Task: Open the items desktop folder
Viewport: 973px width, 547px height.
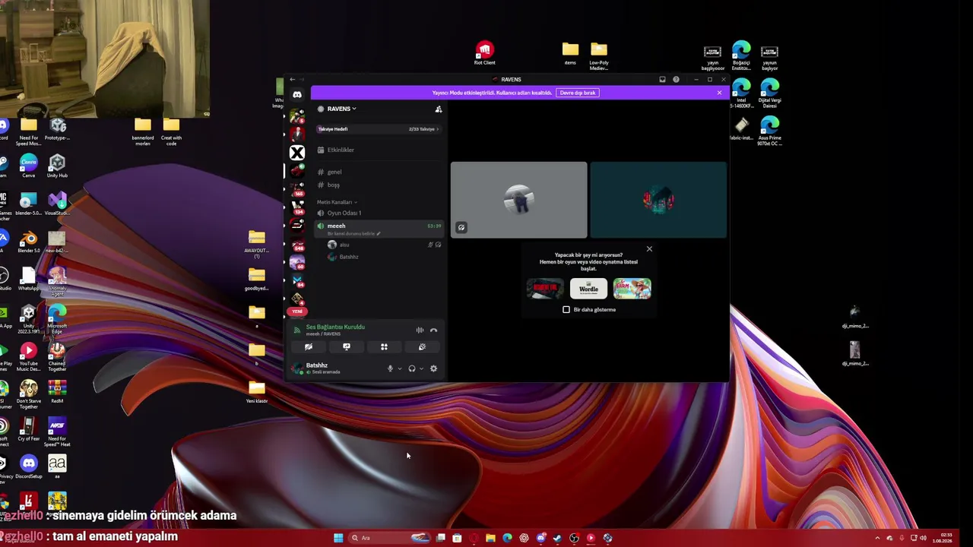Action: [570, 53]
